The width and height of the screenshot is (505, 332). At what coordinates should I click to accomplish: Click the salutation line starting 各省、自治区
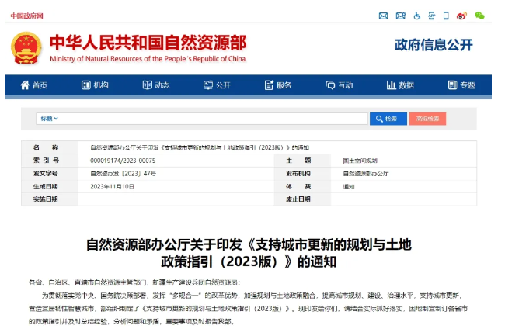click(x=134, y=282)
